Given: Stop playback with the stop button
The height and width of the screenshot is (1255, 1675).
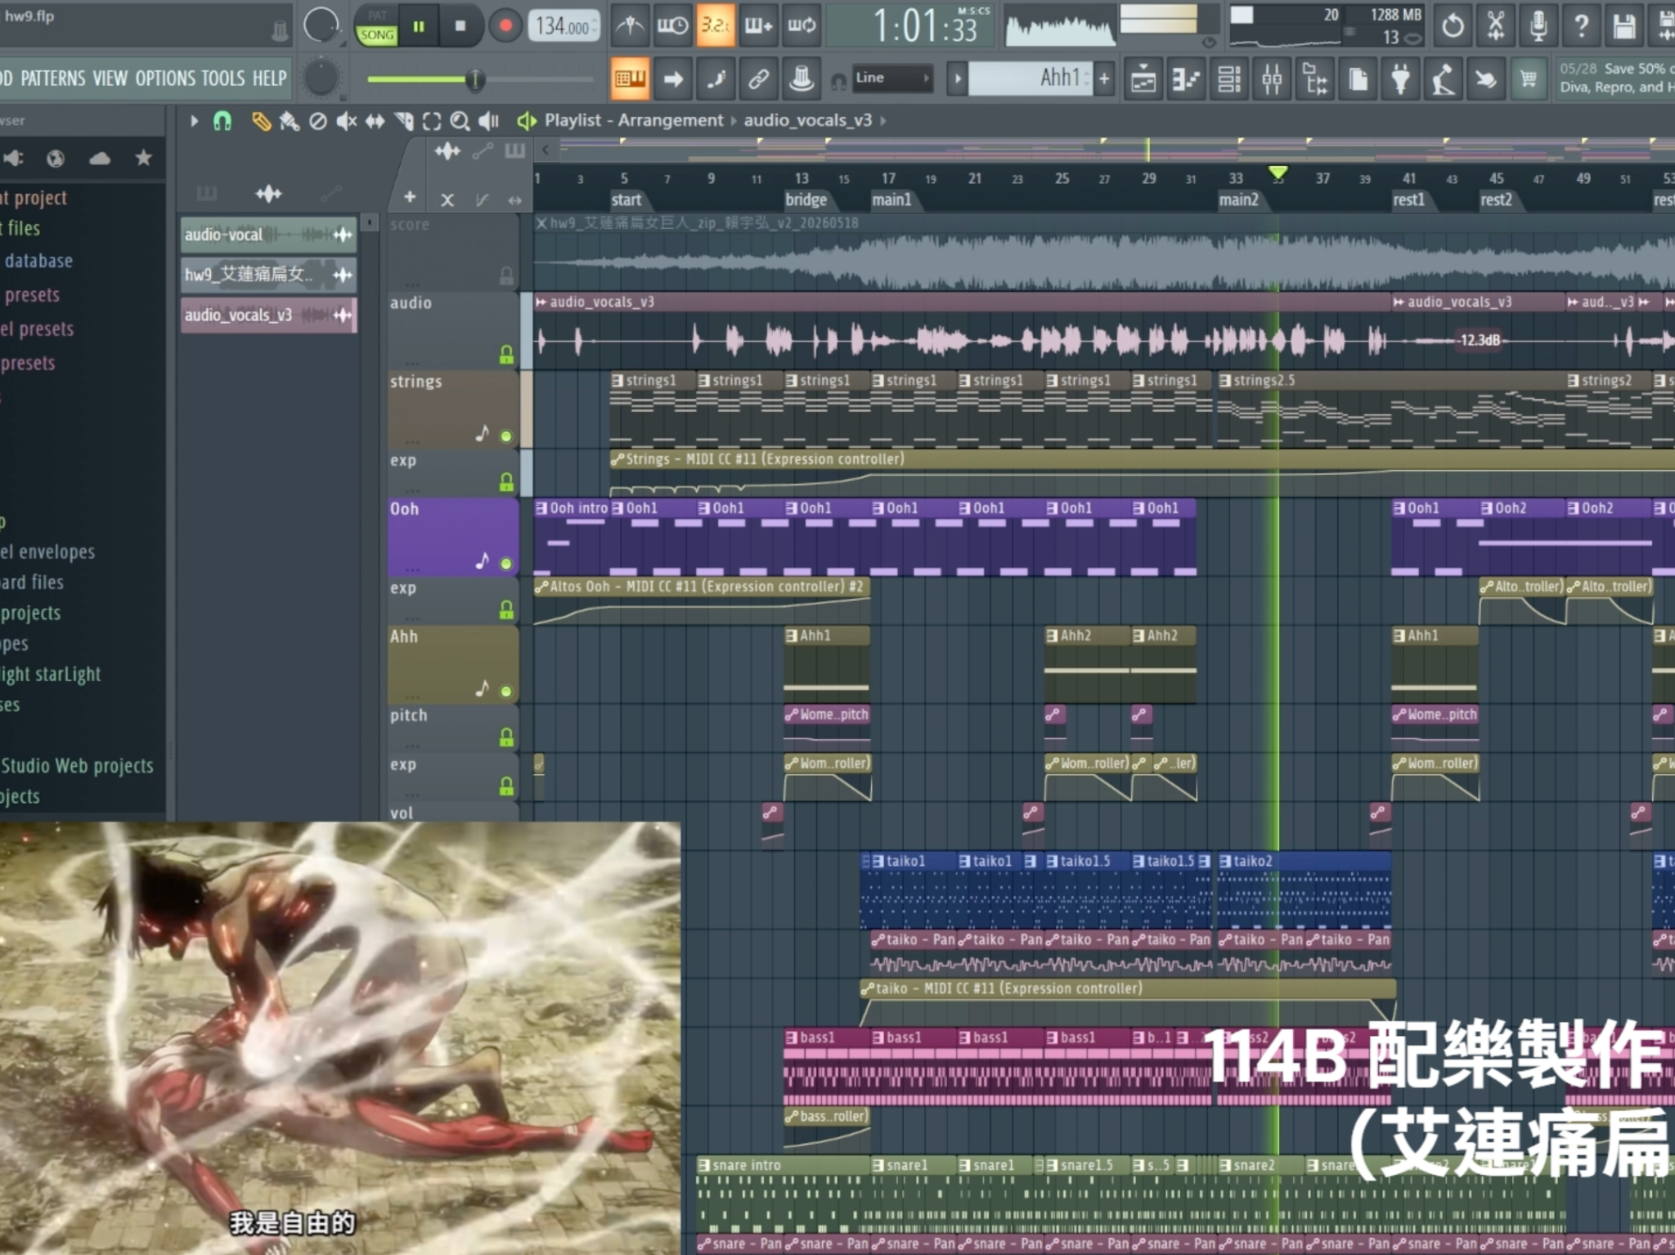Looking at the screenshot, I should coord(460,26).
